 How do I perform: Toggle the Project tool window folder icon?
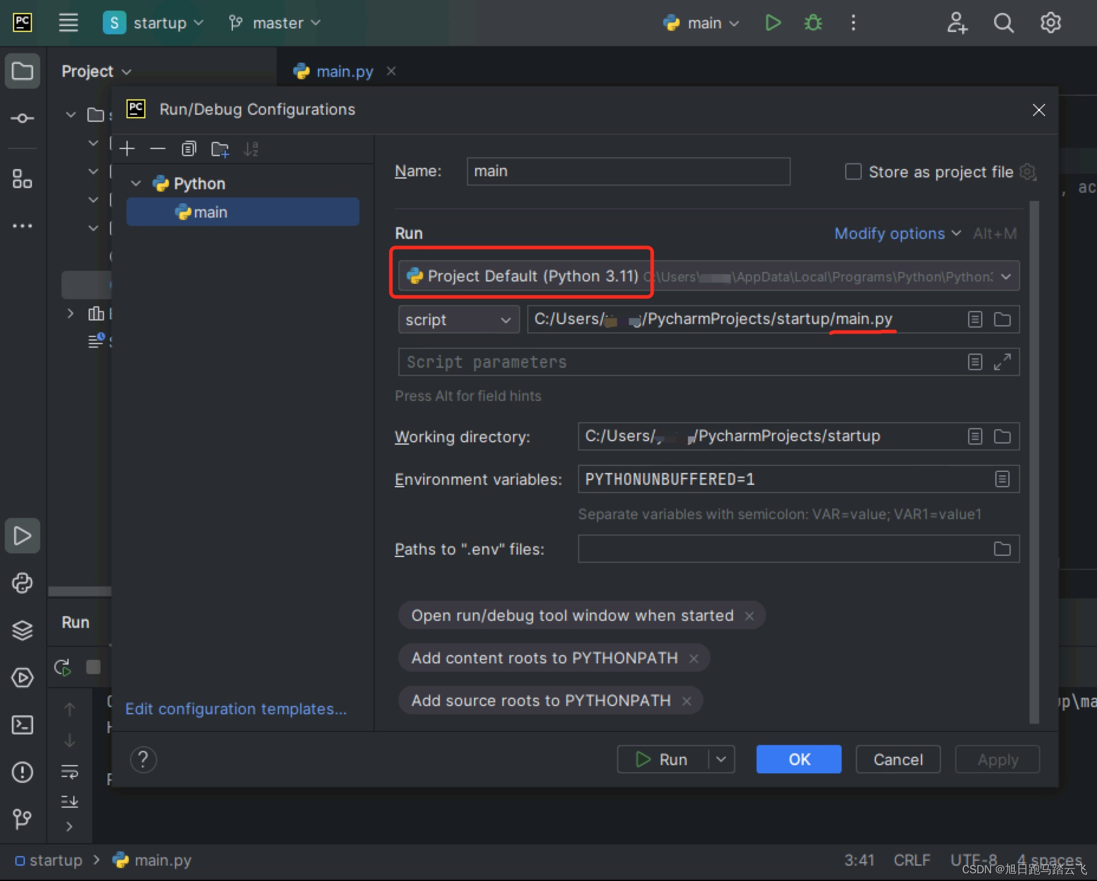[22, 71]
